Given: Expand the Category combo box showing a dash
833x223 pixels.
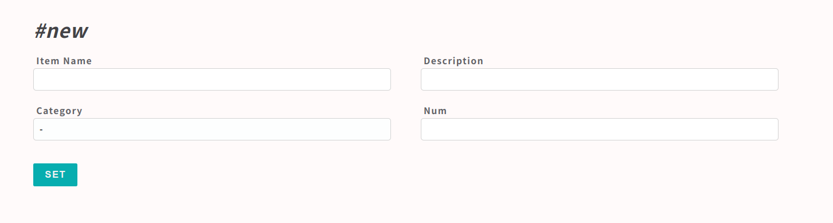Looking at the screenshot, I should pyautogui.click(x=212, y=130).
